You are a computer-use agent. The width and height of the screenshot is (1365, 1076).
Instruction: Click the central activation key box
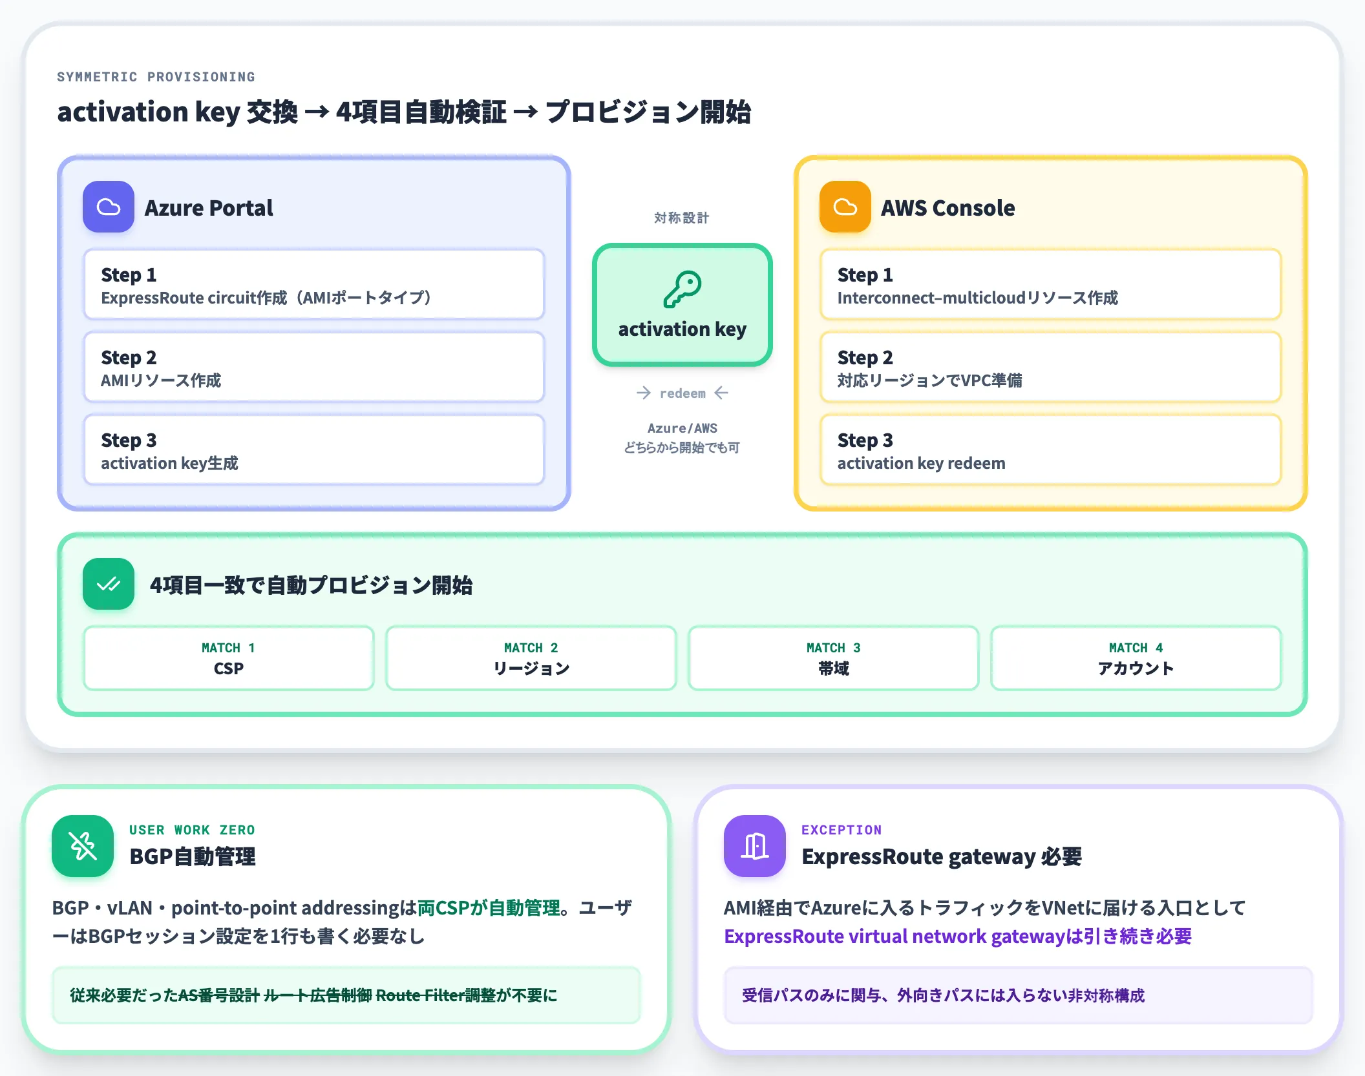(682, 305)
